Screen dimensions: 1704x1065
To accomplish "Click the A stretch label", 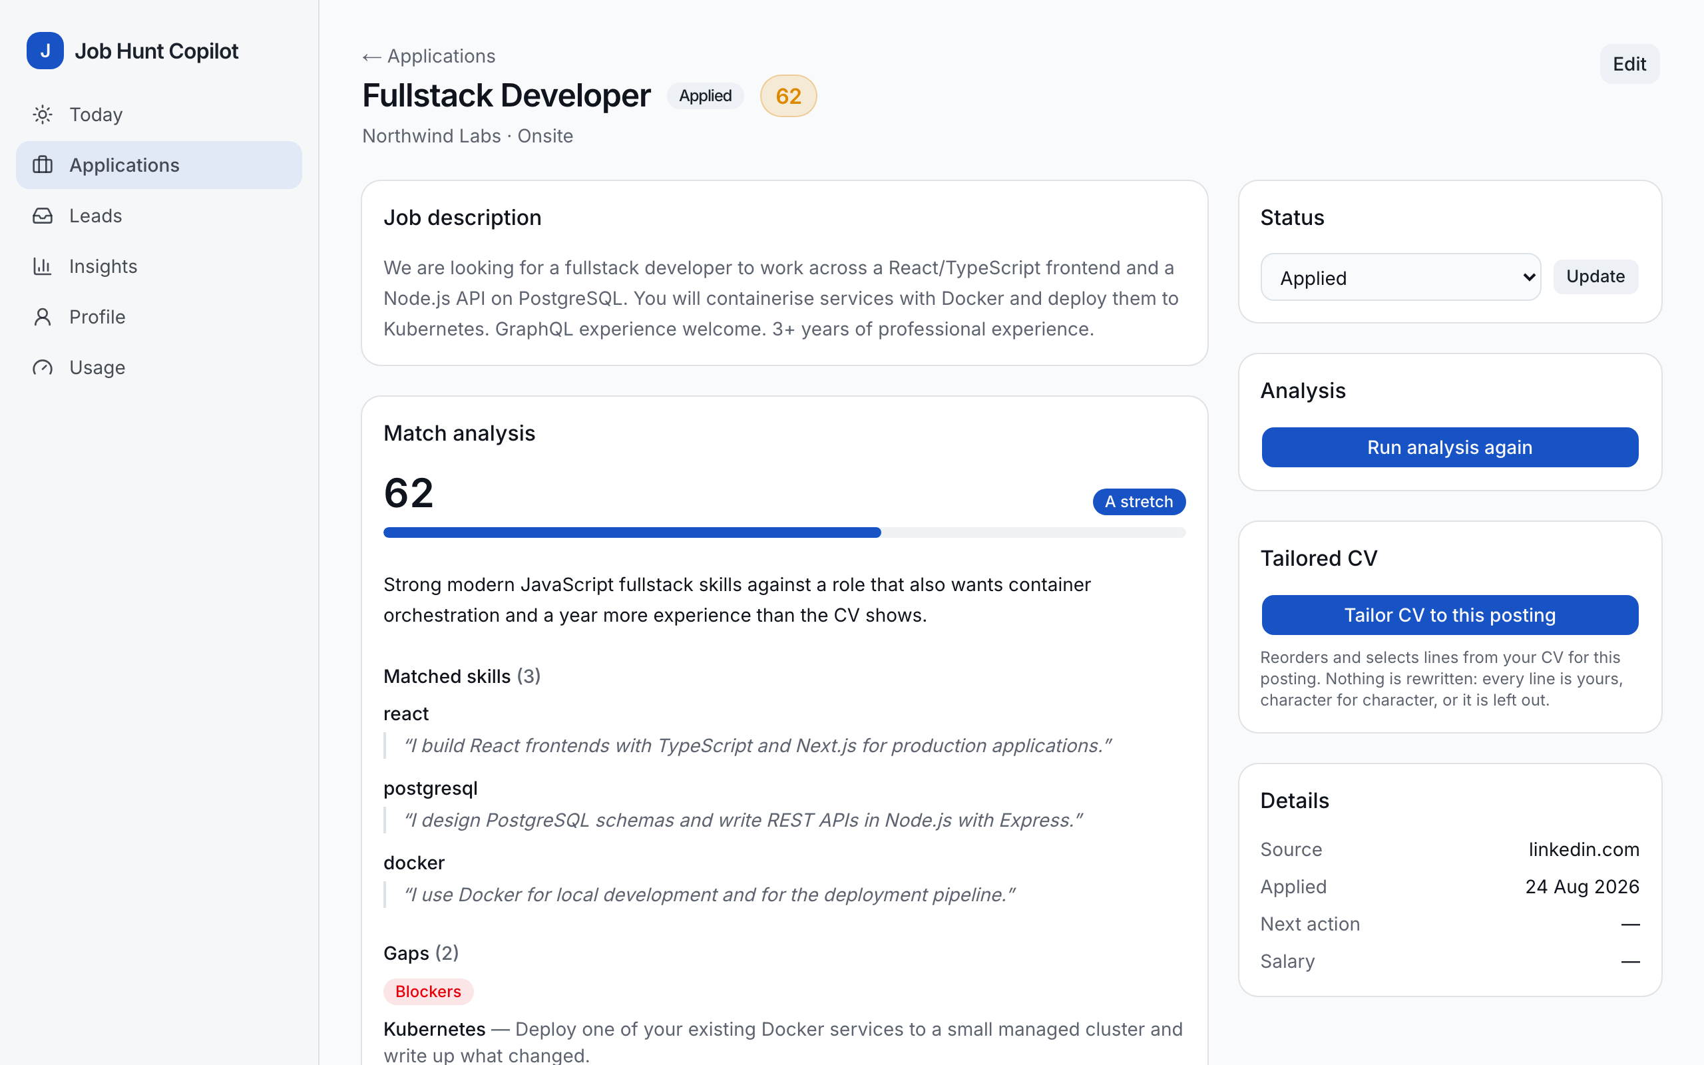I will [1139, 501].
